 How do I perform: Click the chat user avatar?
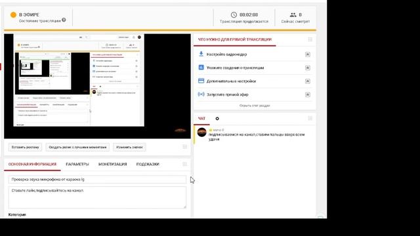coord(201,132)
